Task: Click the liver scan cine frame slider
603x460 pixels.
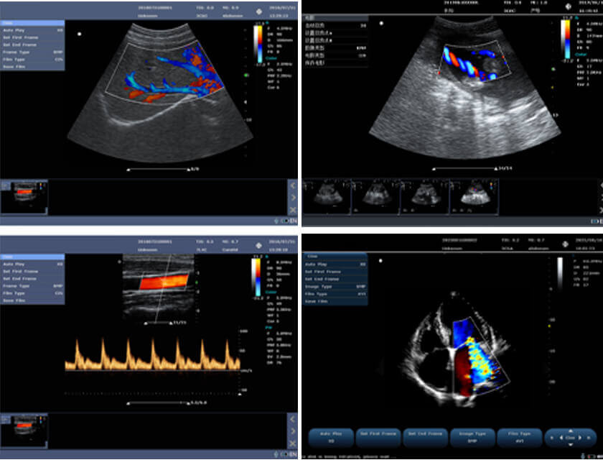Action: pyautogui.click(x=159, y=169)
